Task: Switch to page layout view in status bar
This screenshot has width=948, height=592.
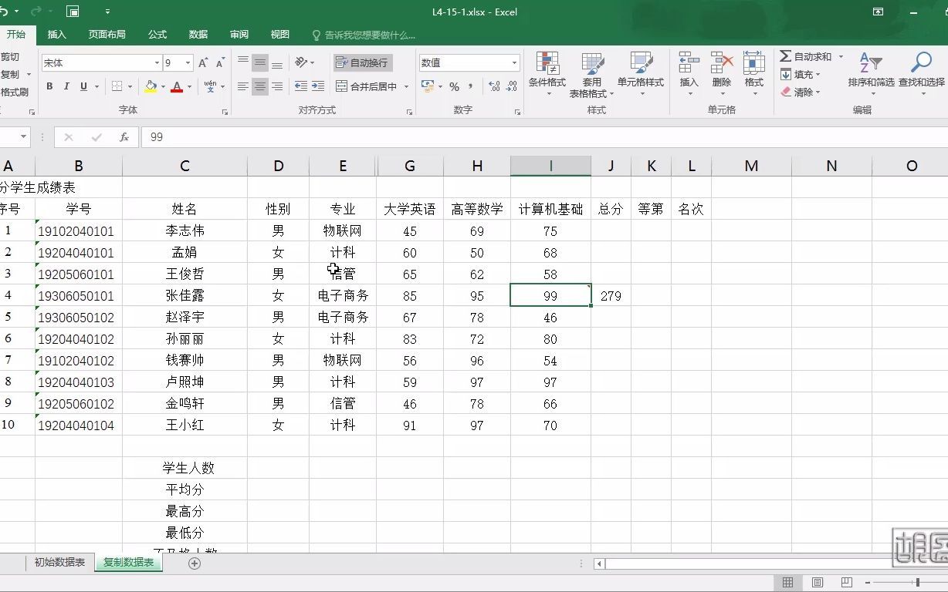Action: click(x=817, y=582)
